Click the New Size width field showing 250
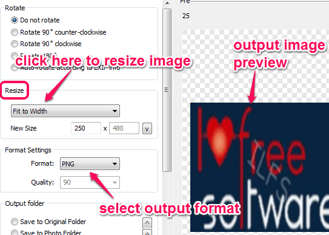 pos(86,128)
